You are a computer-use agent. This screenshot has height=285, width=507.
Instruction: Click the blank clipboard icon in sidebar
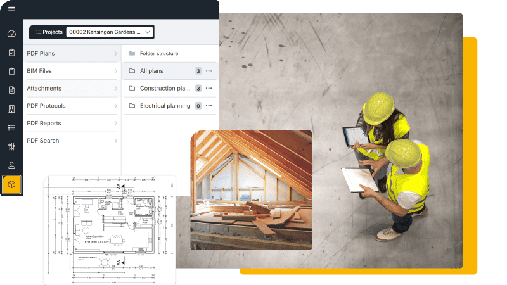pos(11,72)
